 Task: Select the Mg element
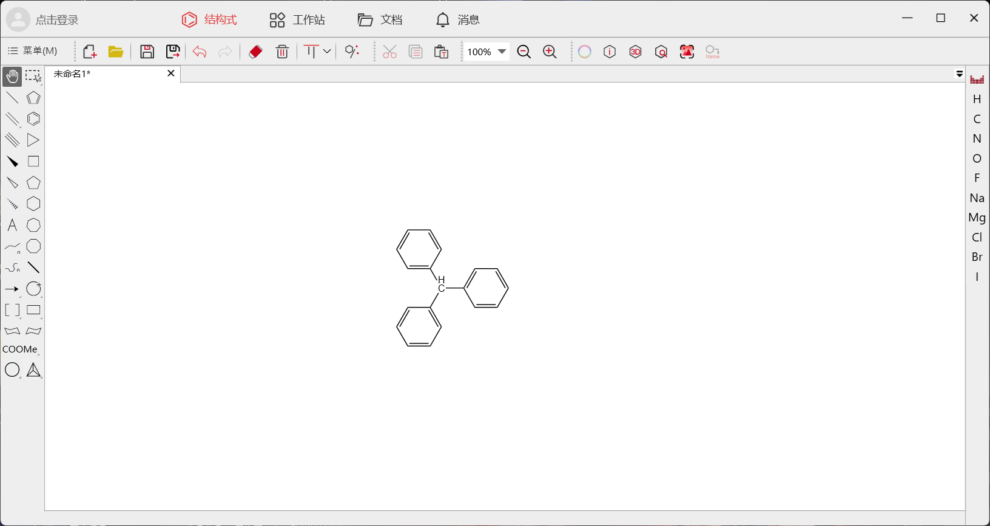pos(977,217)
